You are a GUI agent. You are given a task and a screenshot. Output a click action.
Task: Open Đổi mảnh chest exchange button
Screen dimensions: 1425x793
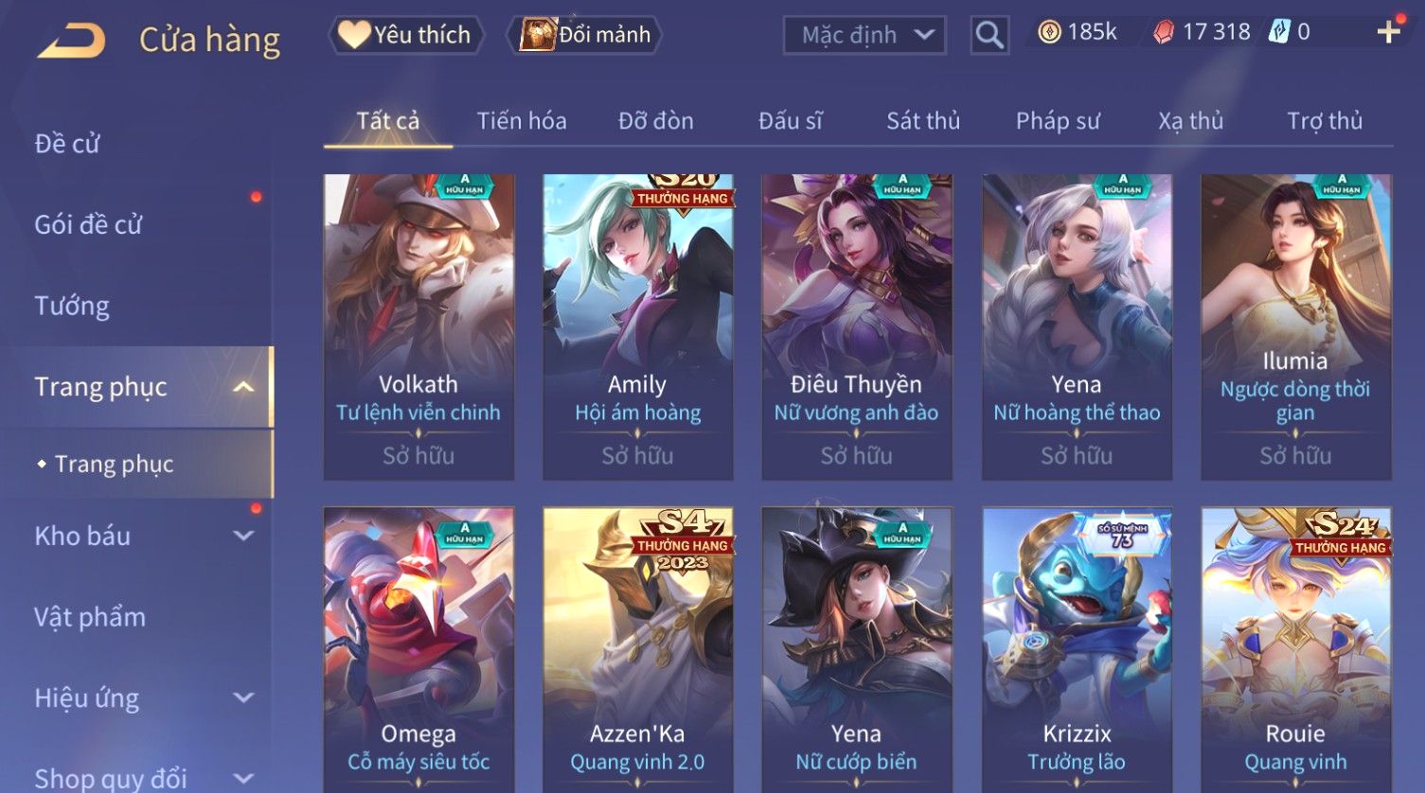(x=584, y=35)
